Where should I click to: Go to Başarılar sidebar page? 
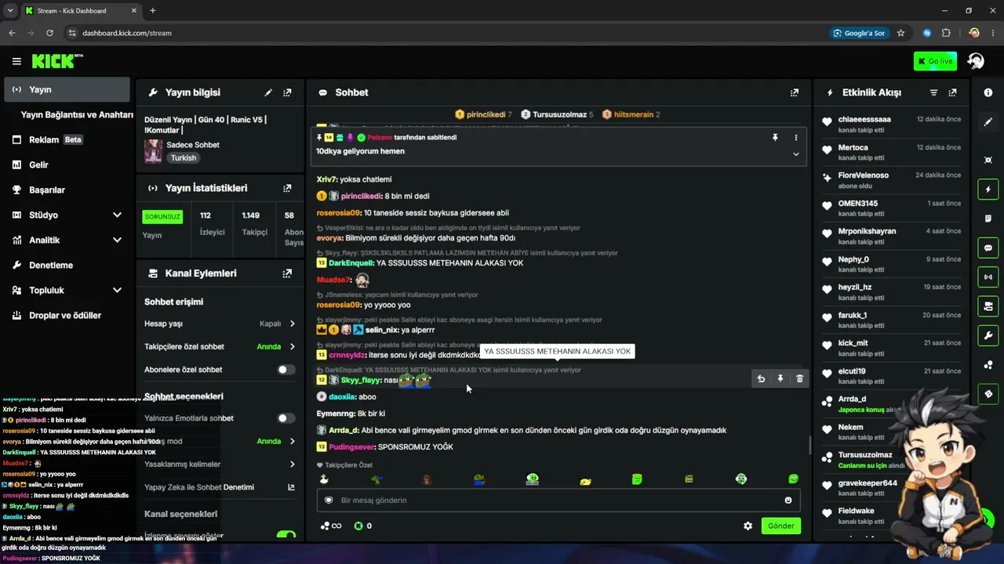click(67, 190)
